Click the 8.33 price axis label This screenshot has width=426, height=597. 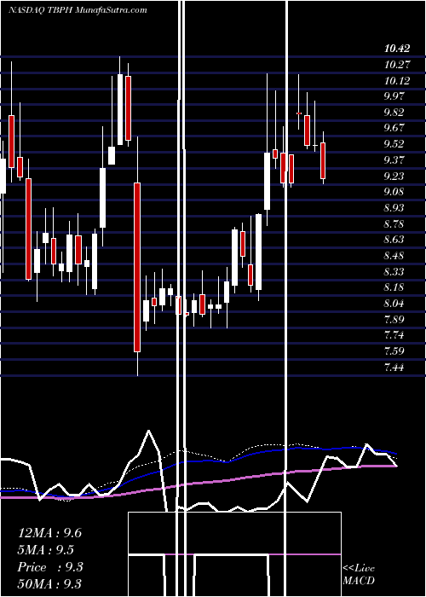pos(394,271)
